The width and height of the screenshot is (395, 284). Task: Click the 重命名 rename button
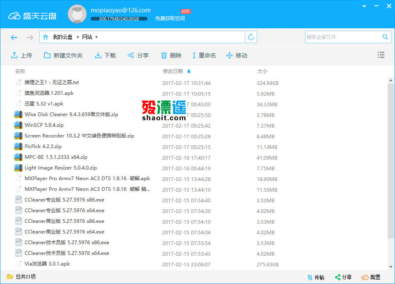(204, 55)
